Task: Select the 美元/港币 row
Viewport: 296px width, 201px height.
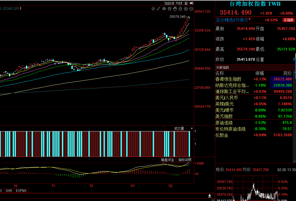Action: [254, 110]
